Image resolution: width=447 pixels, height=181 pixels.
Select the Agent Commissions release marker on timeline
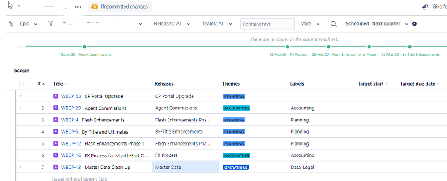(x=84, y=47)
